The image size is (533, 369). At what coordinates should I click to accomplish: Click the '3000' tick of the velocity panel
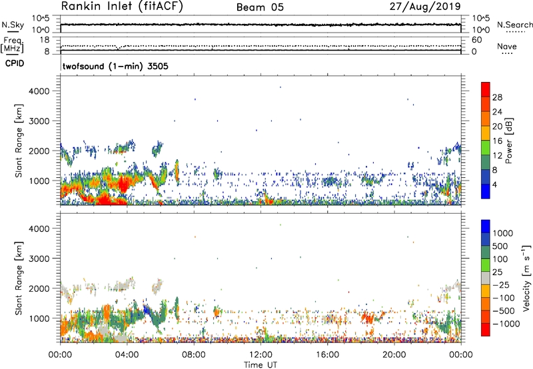click(x=39, y=258)
